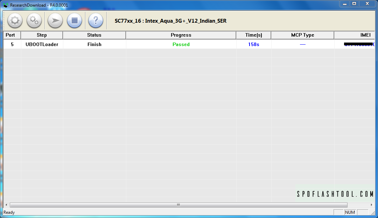
Task: Click the Status column header
Action: tap(94, 35)
